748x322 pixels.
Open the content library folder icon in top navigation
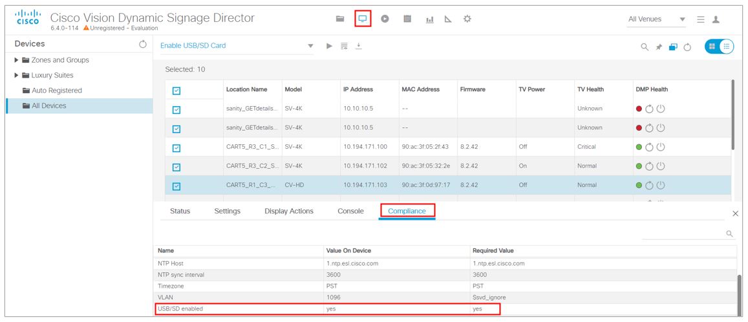339,19
